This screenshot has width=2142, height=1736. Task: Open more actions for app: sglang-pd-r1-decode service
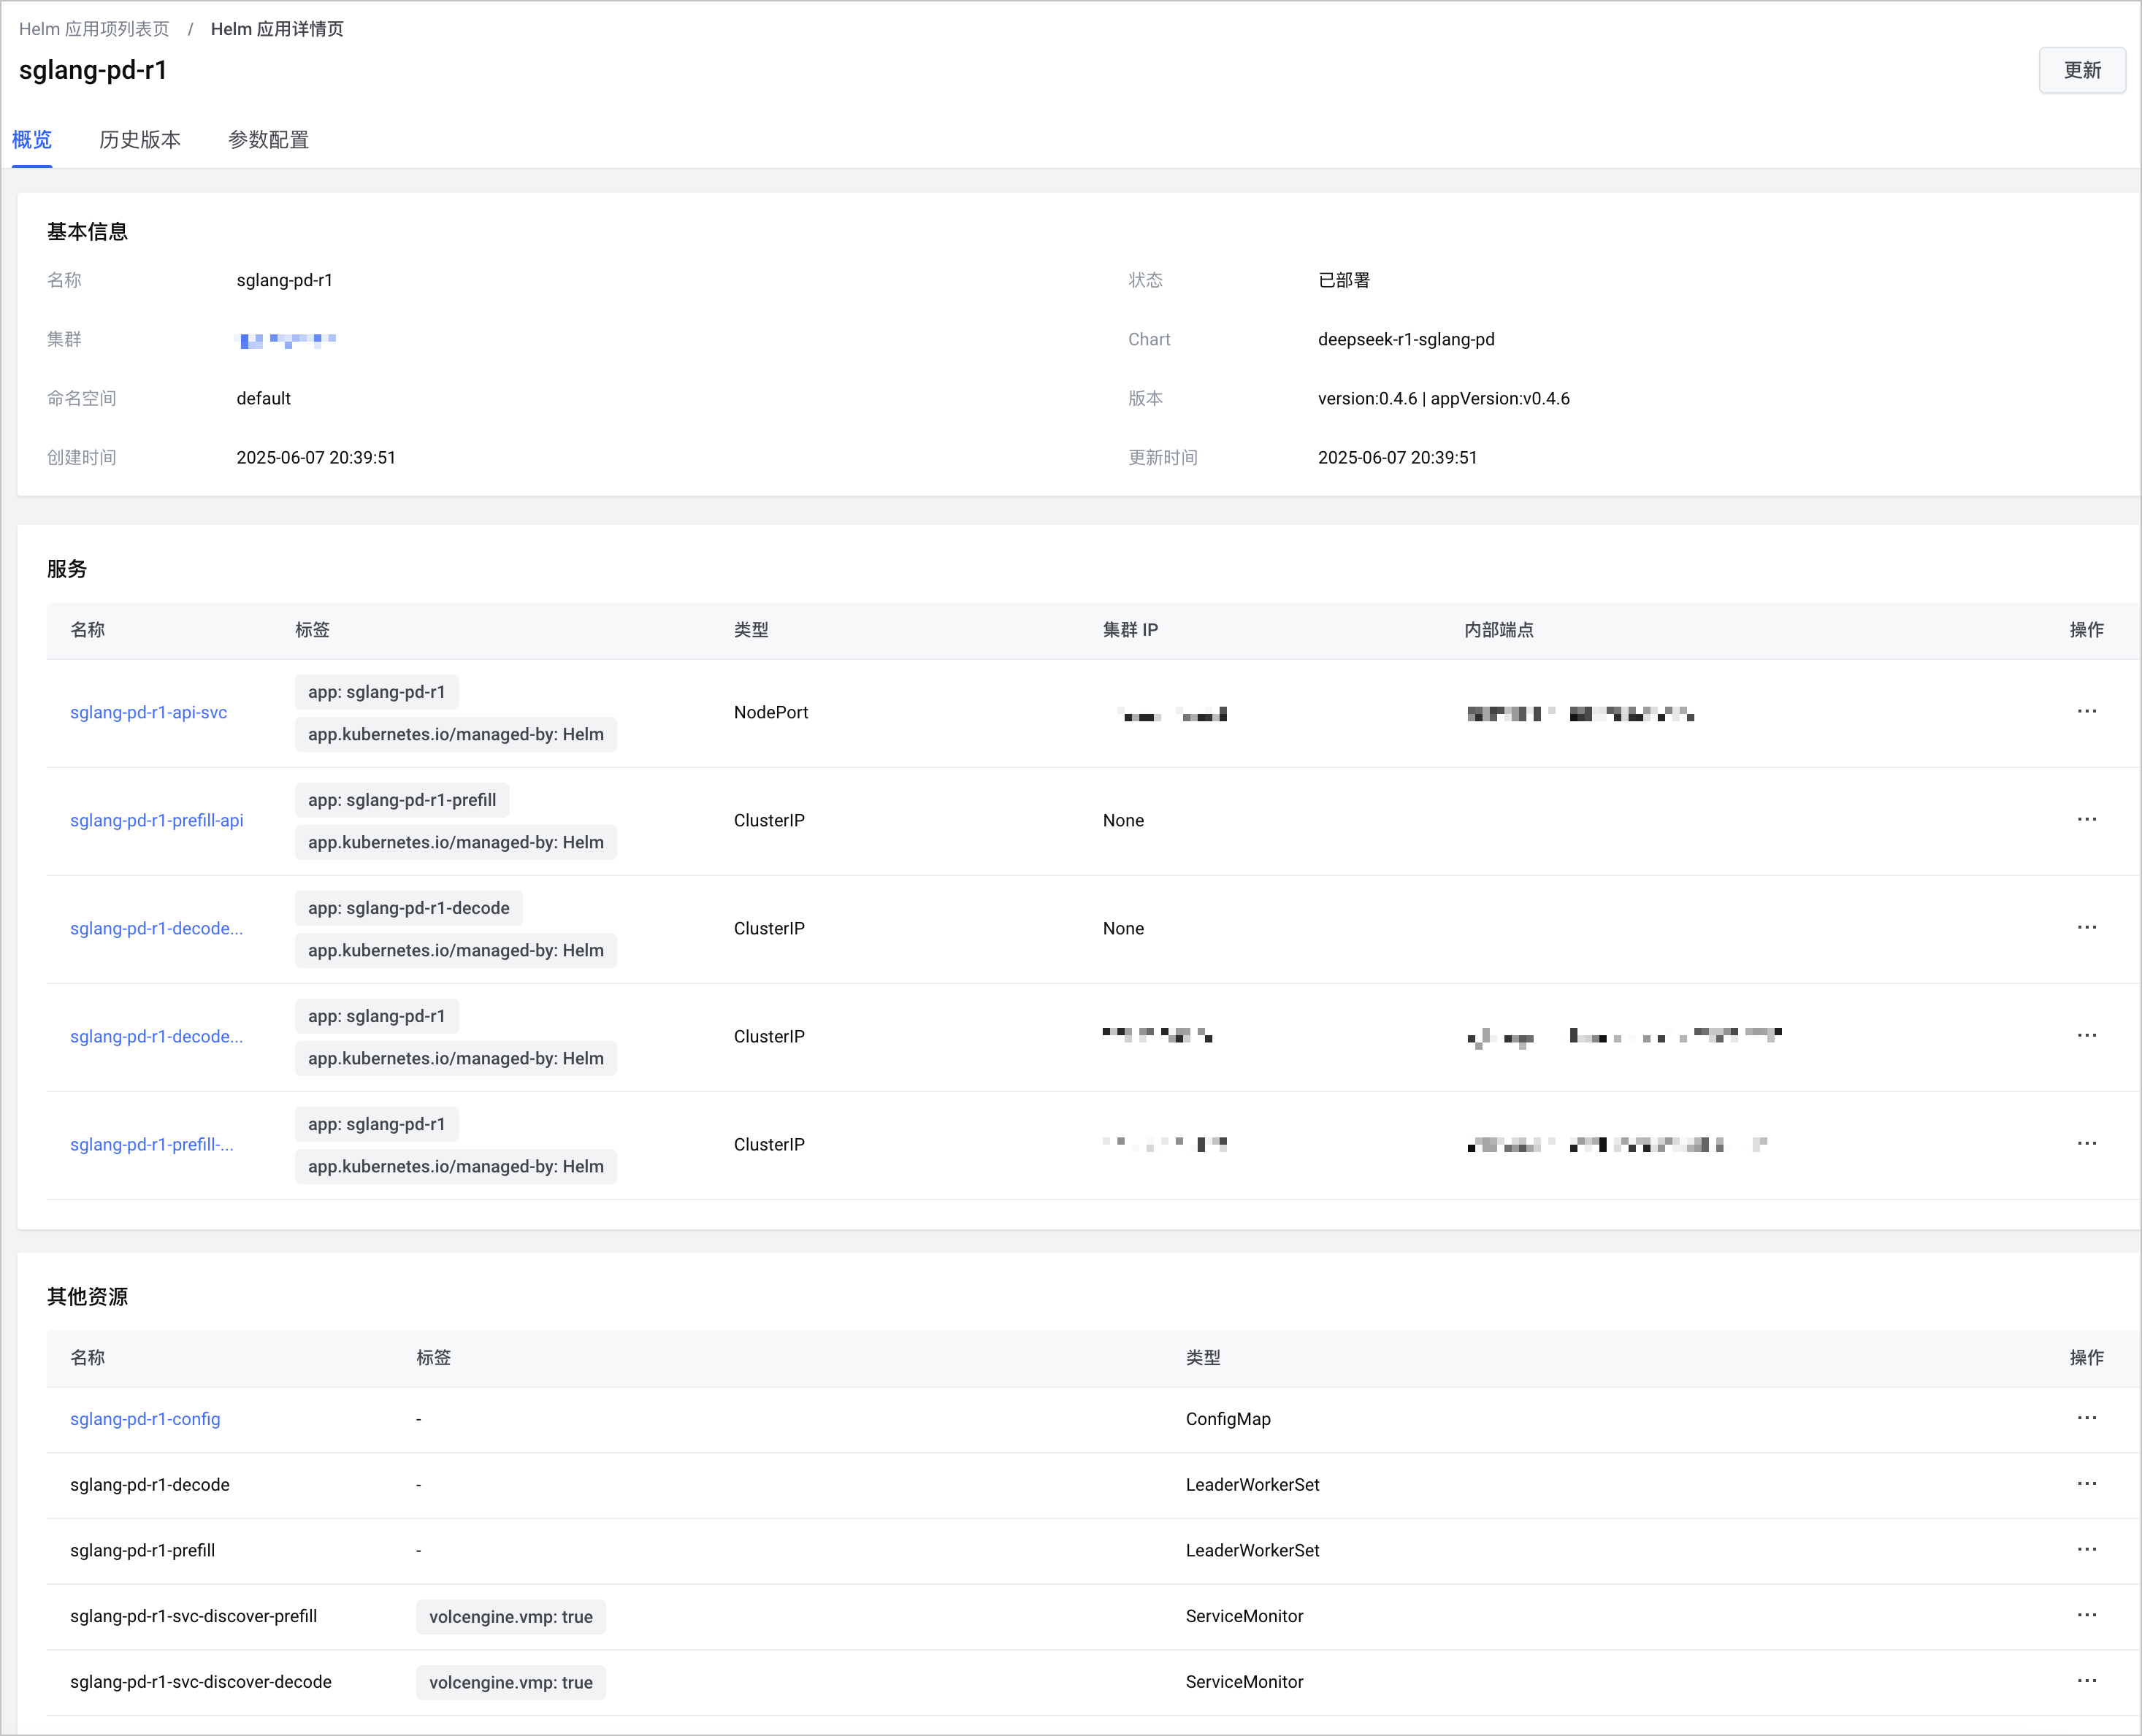(2086, 928)
